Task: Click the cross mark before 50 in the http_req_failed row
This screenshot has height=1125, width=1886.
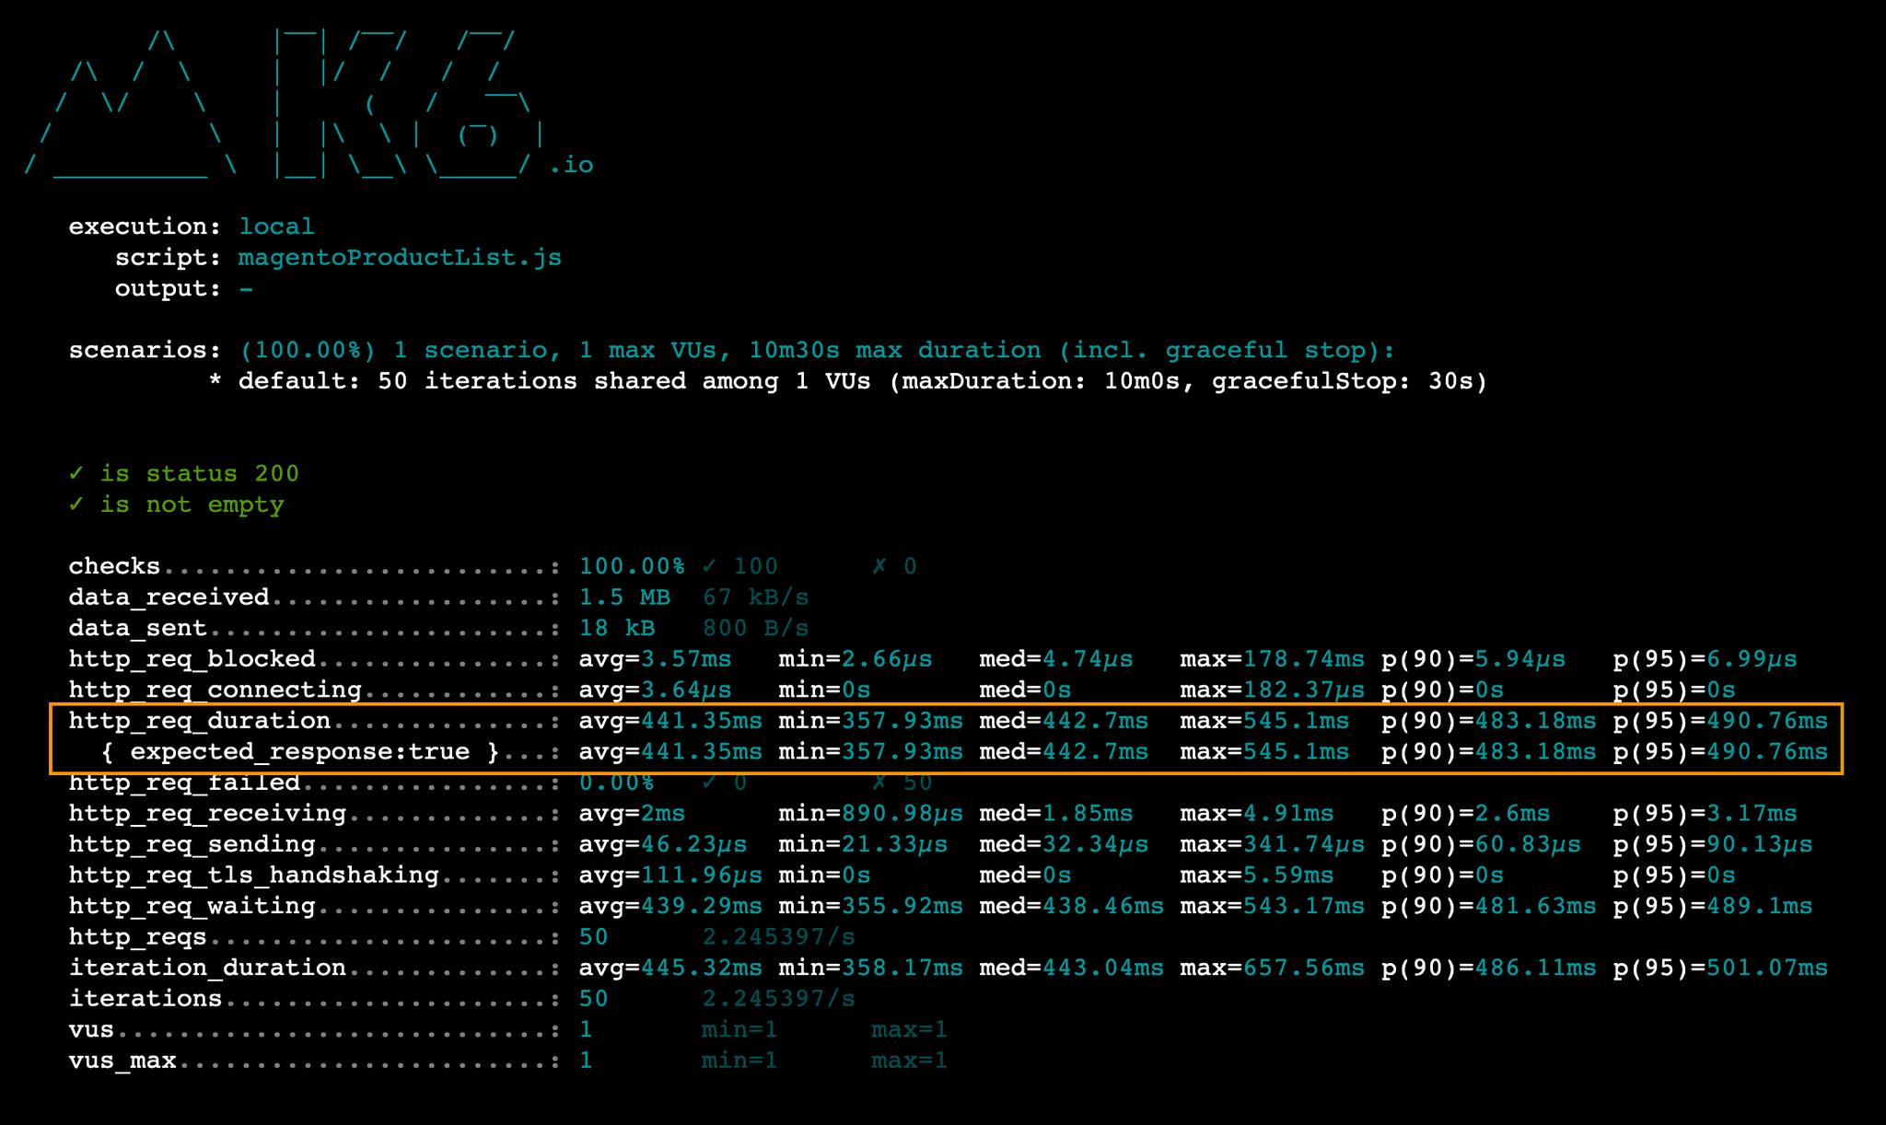Action: pyautogui.click(x=879, y=783)
